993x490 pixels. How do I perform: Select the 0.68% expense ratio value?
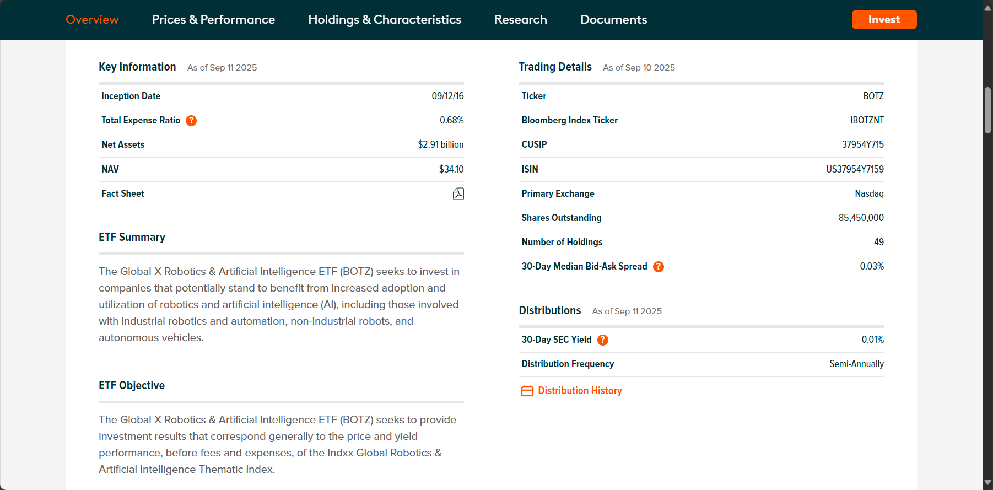pyautogui.click(x=451, y=120)
